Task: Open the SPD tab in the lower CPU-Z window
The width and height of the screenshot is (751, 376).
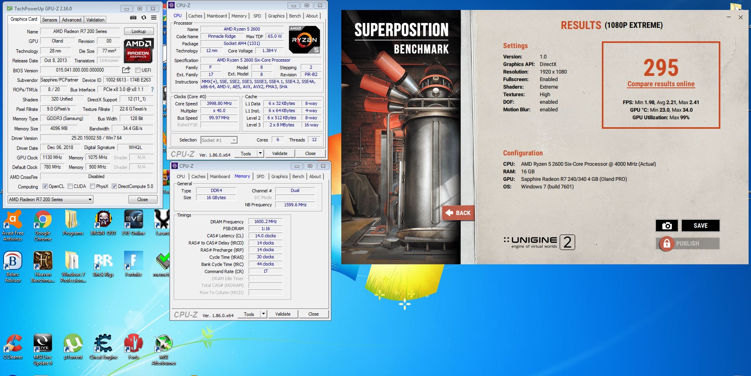Action: click(261, 176)
